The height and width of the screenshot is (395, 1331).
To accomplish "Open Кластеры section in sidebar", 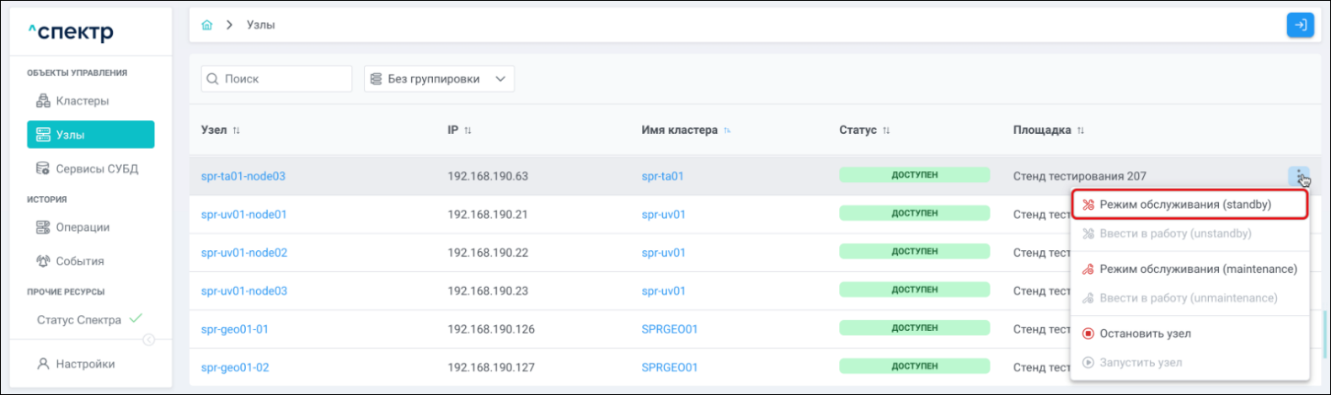I will point(82,101).
